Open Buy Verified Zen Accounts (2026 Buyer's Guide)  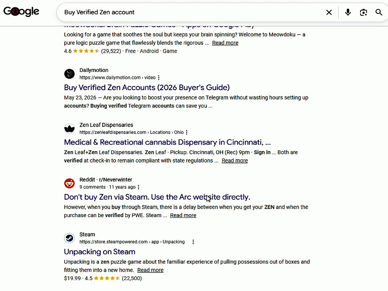[x=147, y=87]
